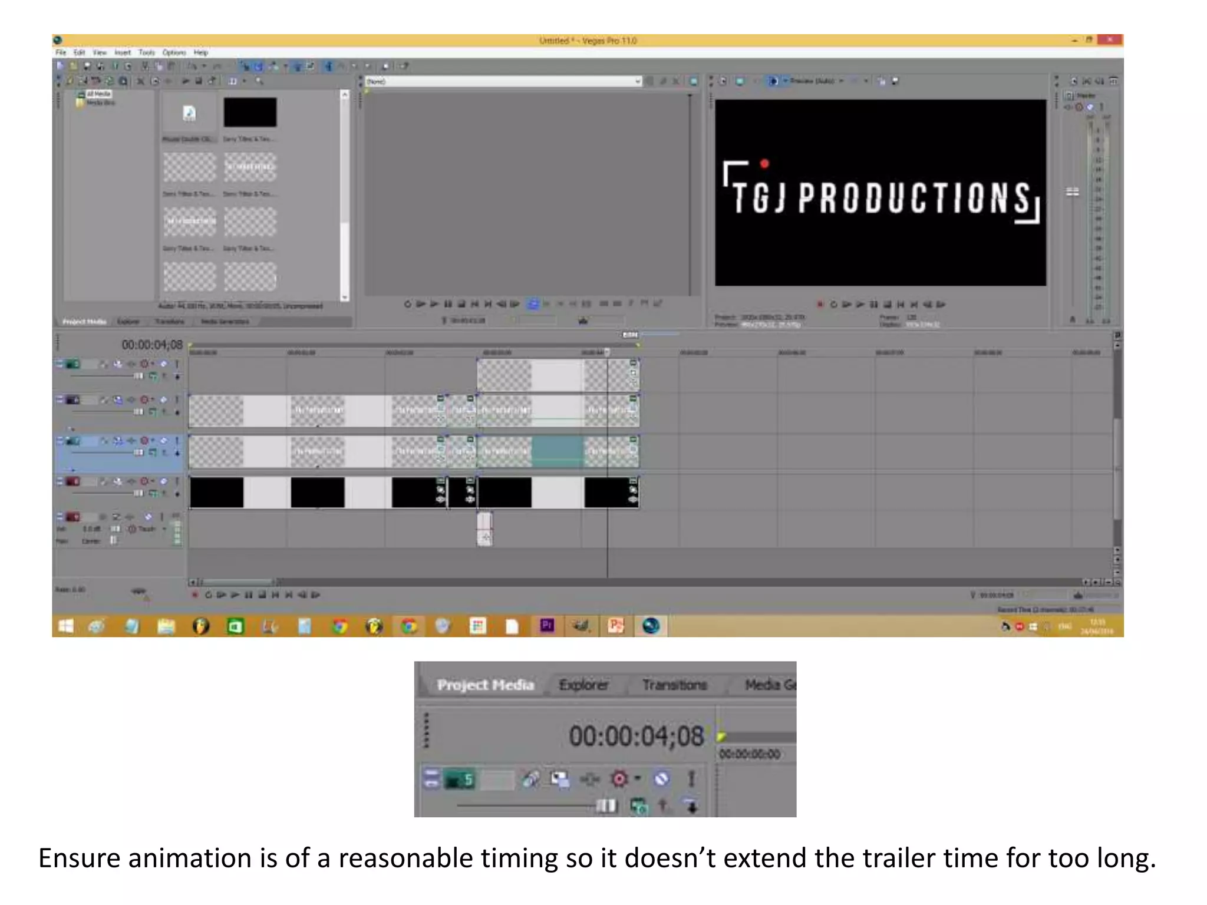Click Track Motion icon in enlarged track 5 inset
The width and height of the screenshot is (1207, 905).
click(x=559, y=780)
